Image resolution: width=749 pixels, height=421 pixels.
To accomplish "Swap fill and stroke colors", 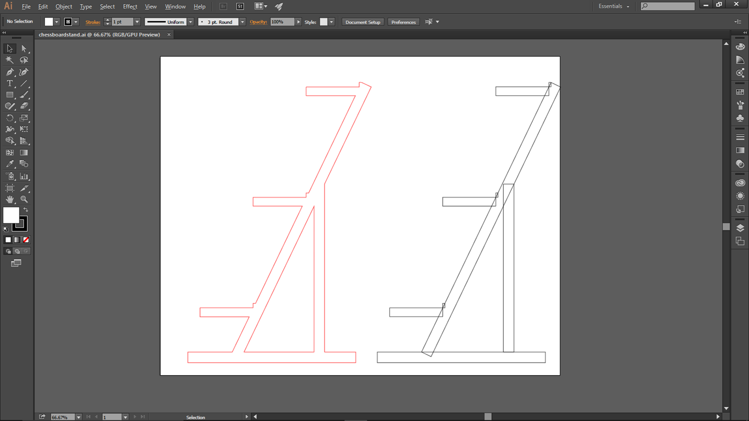I will coord(26,210).
